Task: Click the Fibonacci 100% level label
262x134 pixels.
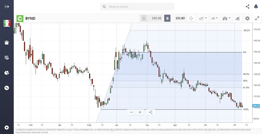Action: (246, 109)
